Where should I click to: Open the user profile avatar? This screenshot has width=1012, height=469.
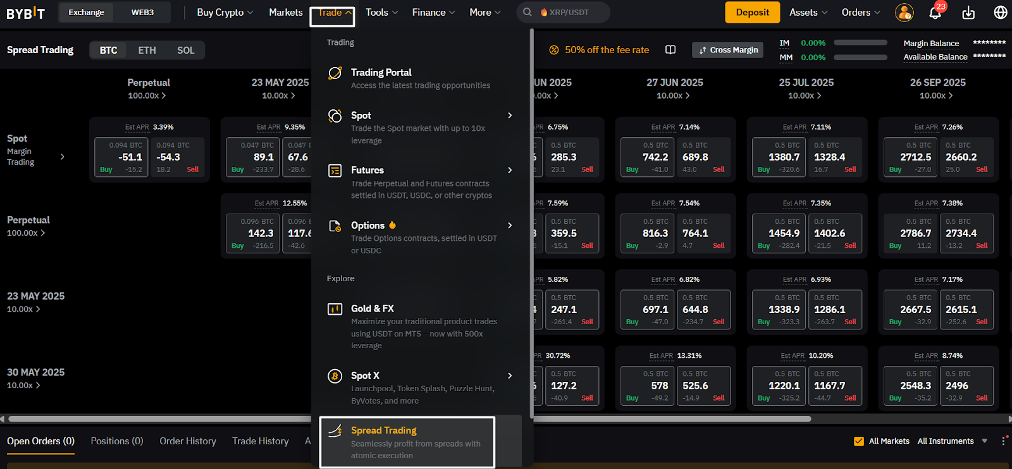(904, 13)
